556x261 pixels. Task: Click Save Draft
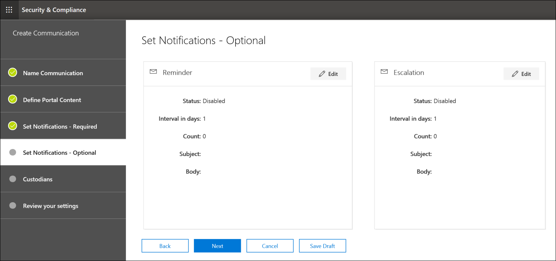(x=323, y=246)
